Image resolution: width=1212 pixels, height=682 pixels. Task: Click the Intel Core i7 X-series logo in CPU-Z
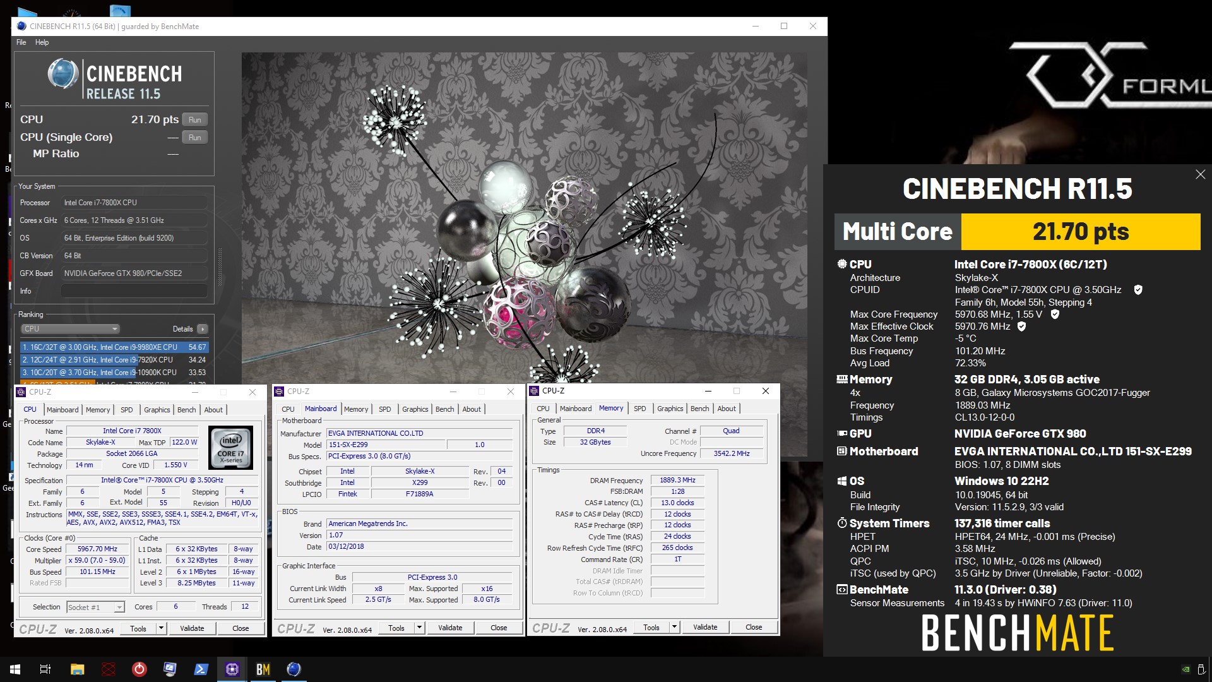pos(230,447)
